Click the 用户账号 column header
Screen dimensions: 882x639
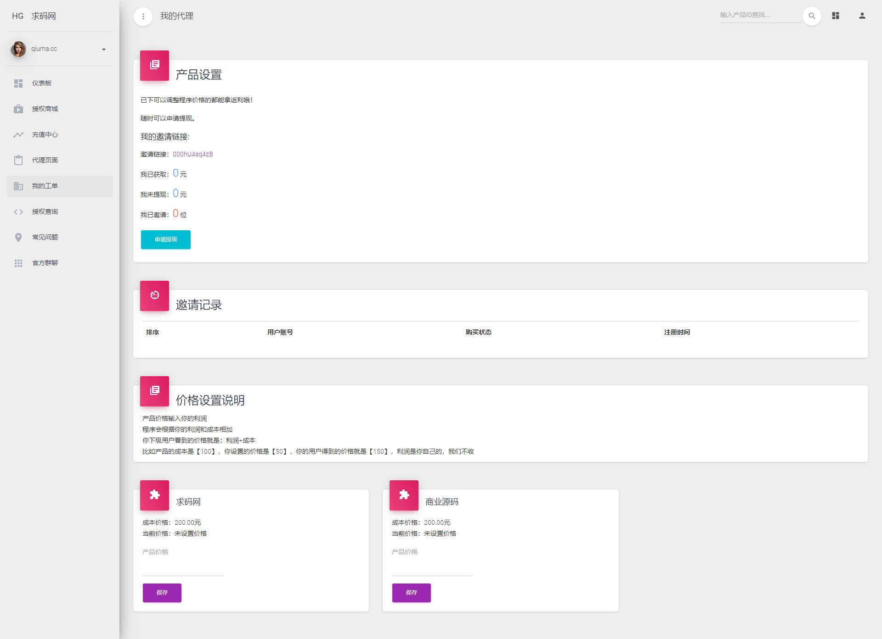[x=280, y=332]
